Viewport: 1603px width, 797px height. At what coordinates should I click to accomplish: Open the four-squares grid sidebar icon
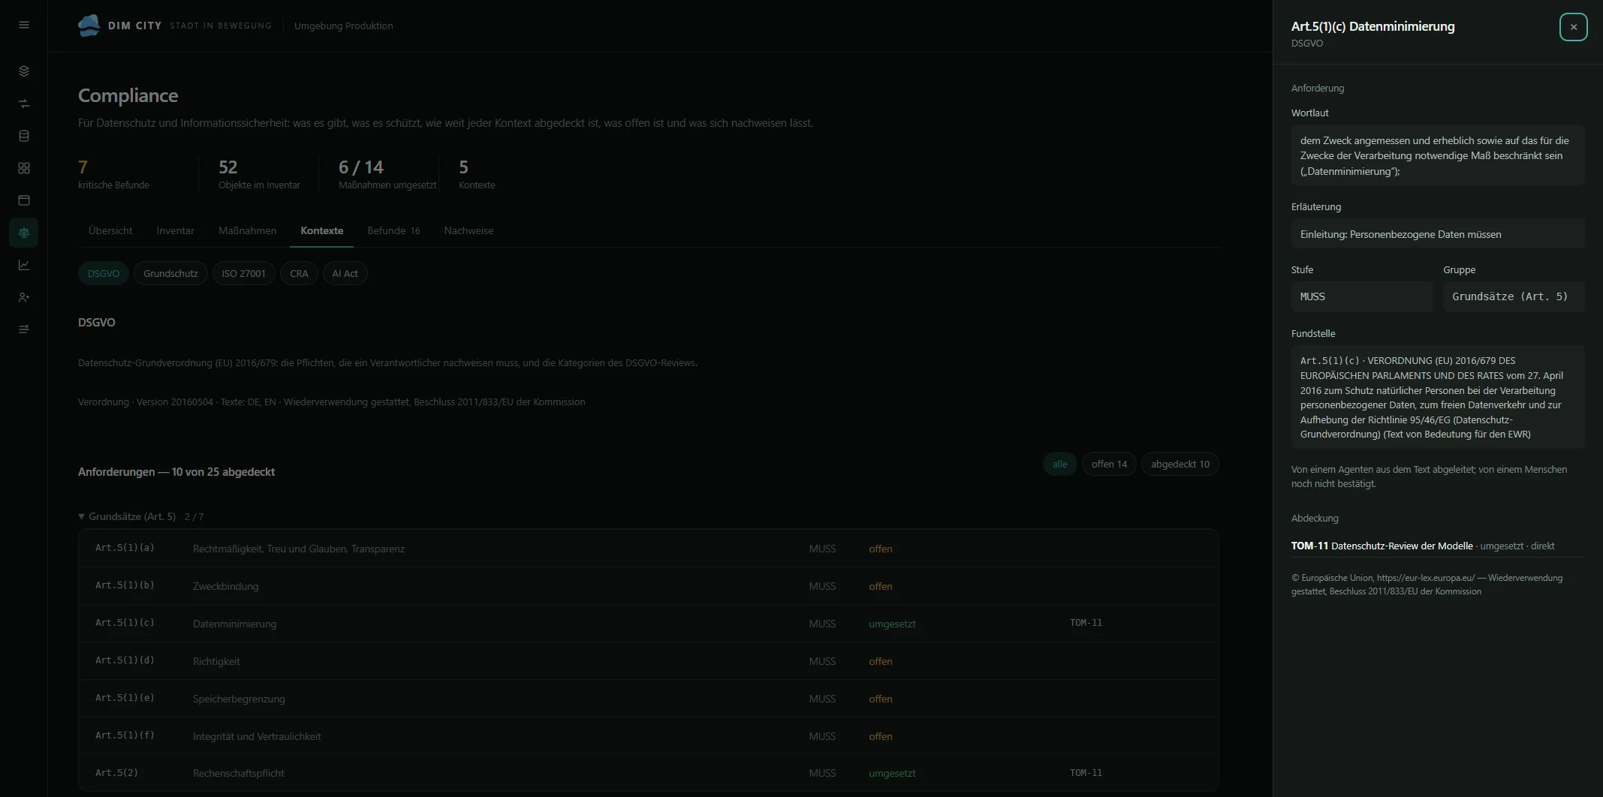(24, 168)
